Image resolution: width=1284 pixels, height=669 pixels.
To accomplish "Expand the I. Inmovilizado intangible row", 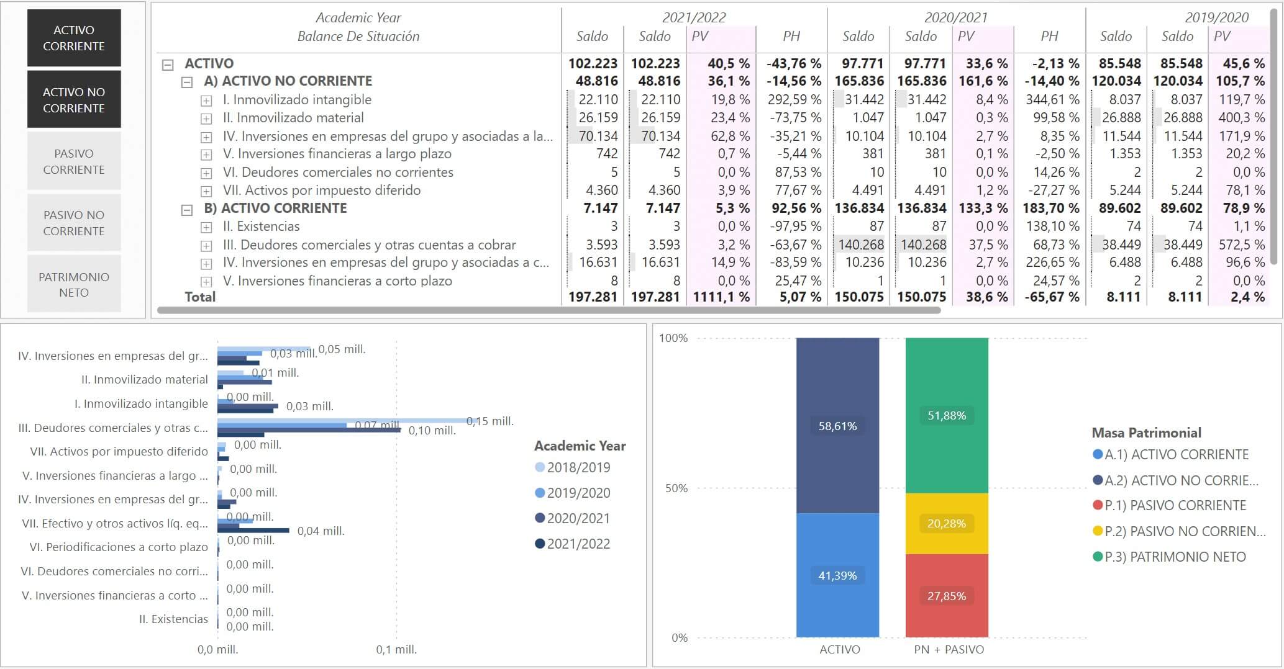I will point(206,101).
